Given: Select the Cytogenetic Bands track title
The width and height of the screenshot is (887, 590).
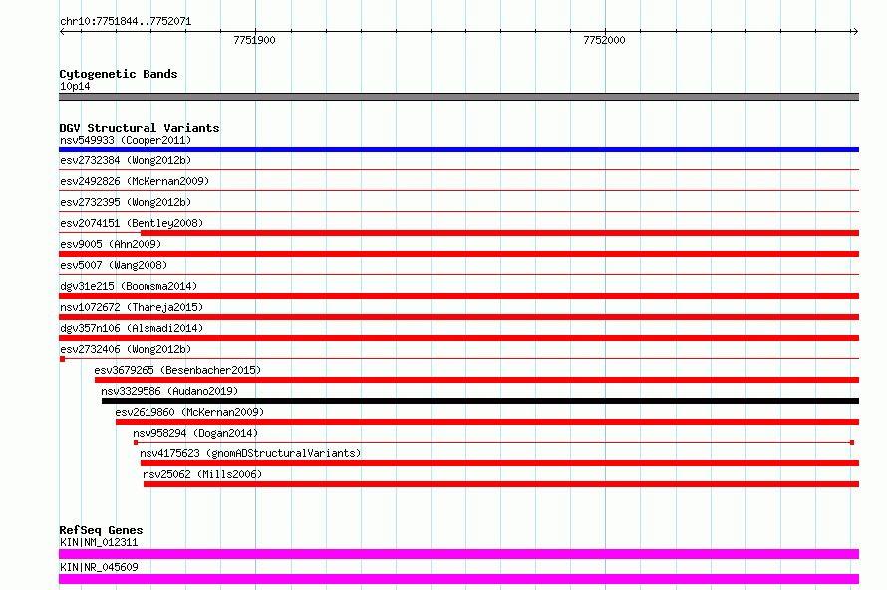Looking at the screenshot, I should pyautogui.click(x=119, y=74).
